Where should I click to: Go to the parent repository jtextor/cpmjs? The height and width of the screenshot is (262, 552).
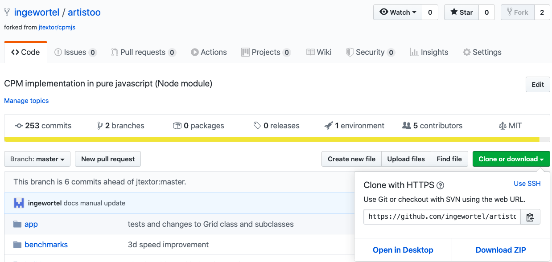(x=57, y=27)
